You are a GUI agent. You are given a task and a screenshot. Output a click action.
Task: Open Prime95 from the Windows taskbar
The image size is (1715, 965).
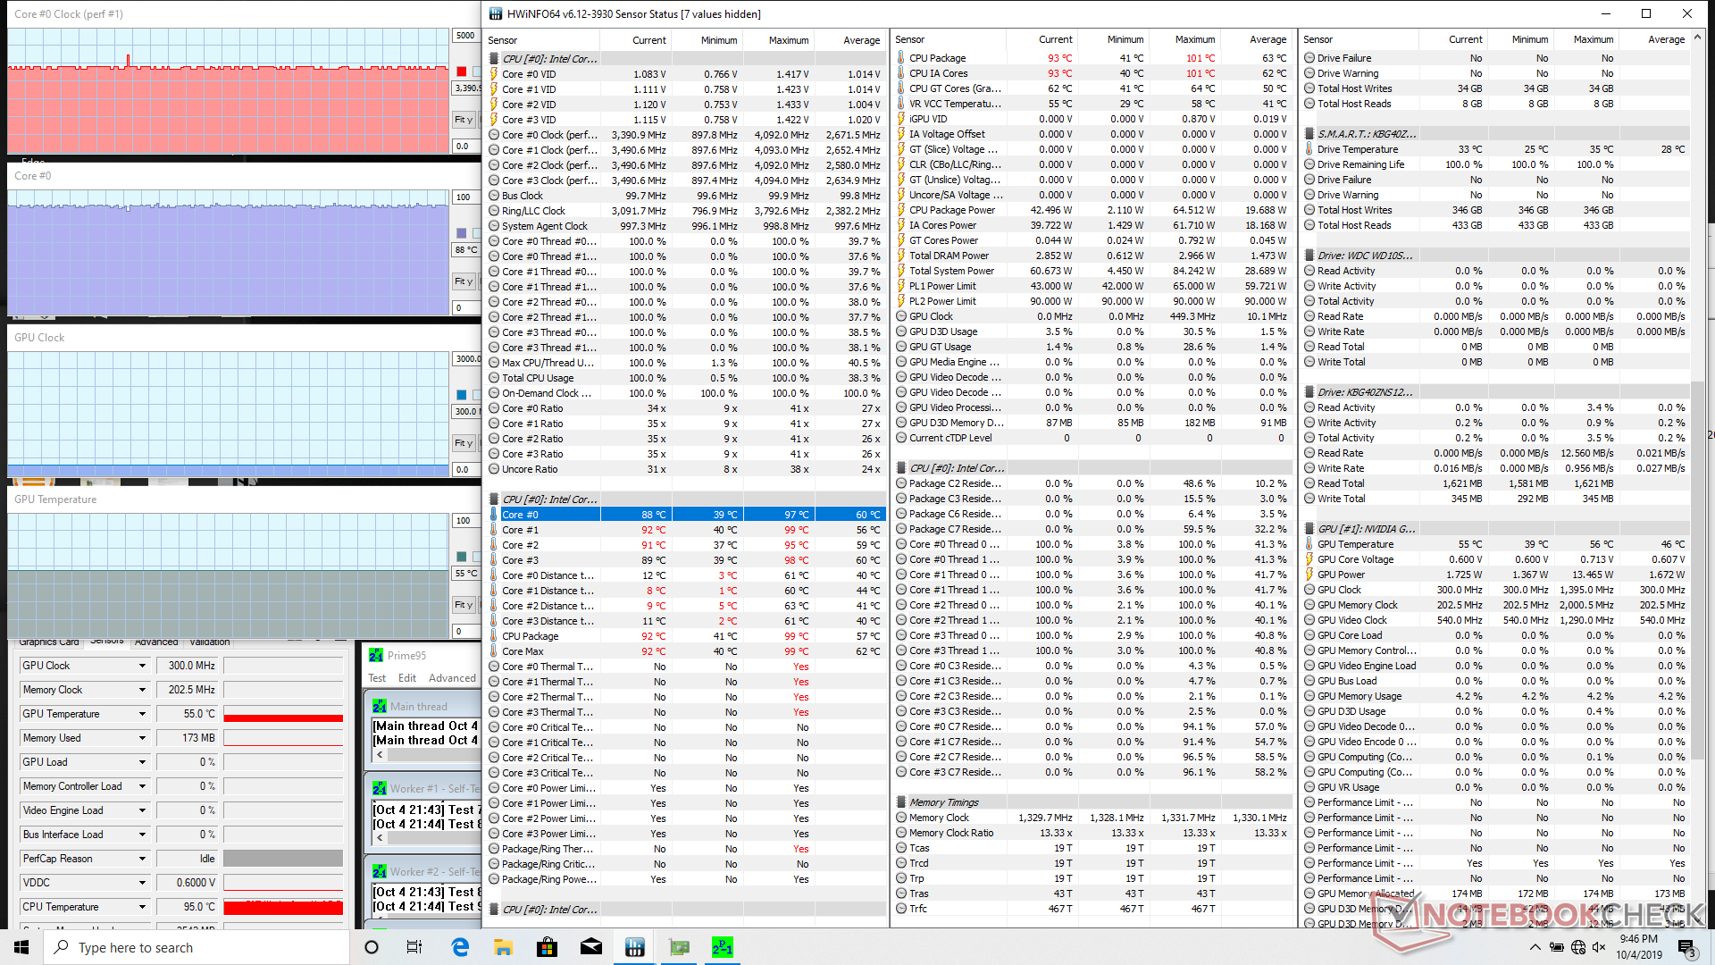pyautogui.click(x=722, y=947)
